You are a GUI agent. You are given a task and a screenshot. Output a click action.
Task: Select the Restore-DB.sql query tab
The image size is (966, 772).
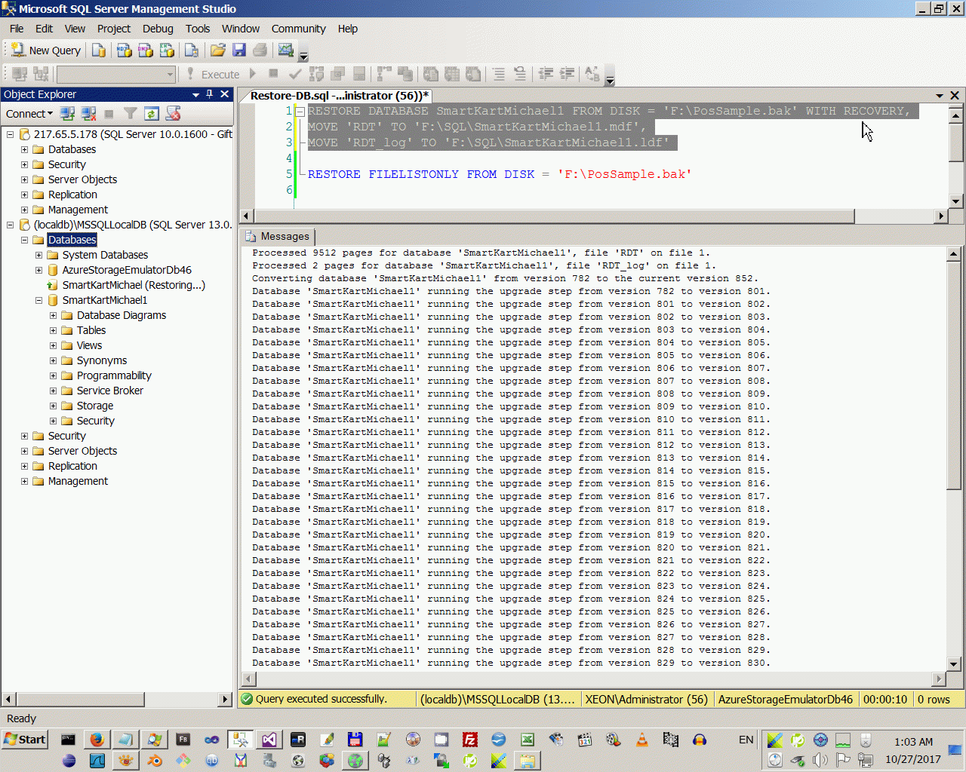click(339, 96)
